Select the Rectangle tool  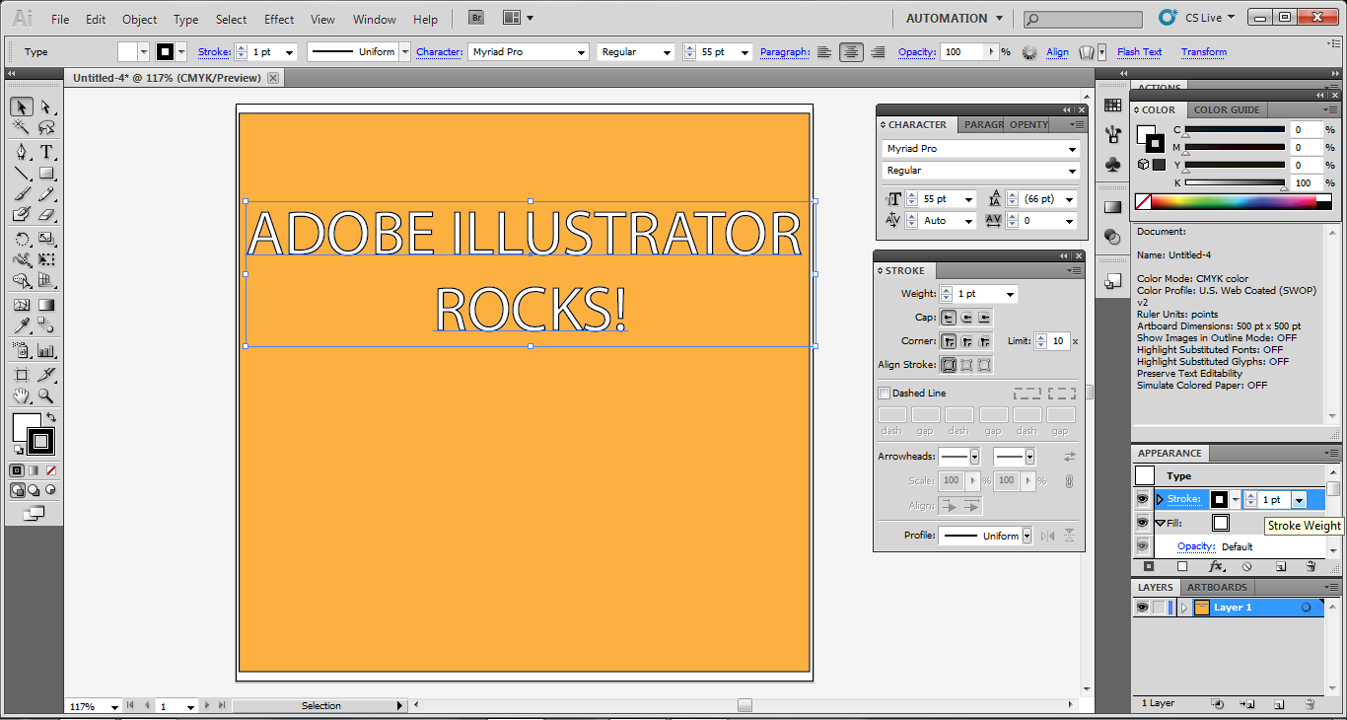tap(46, 174)
